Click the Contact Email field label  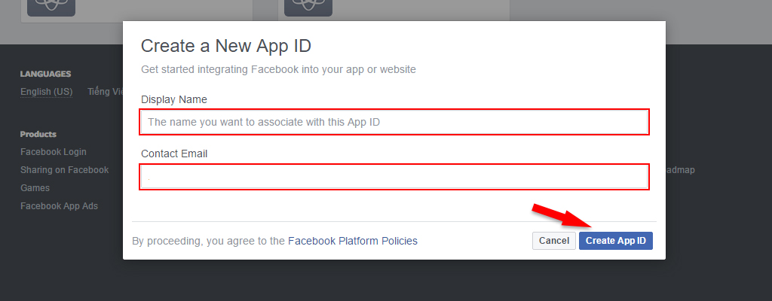pos(174,154)
